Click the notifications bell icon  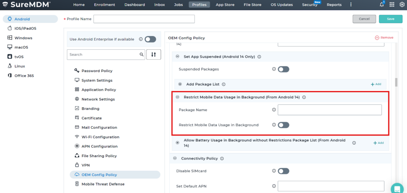pyautogui.click(x=382, y=4)
